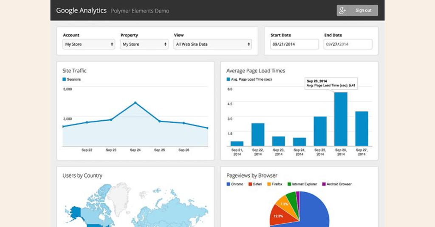This screenshot has height=227, width=435.
Task: Click the Sep 27, 2014 load time bar
Action: pyautogui.click(x=362, y=129)
